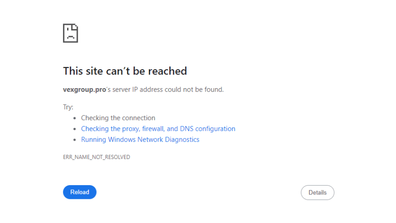The width and height of the screenshot is (396, 223).
Task: Click the bullet before the proxy and DNS link
Action: [74, 129]
